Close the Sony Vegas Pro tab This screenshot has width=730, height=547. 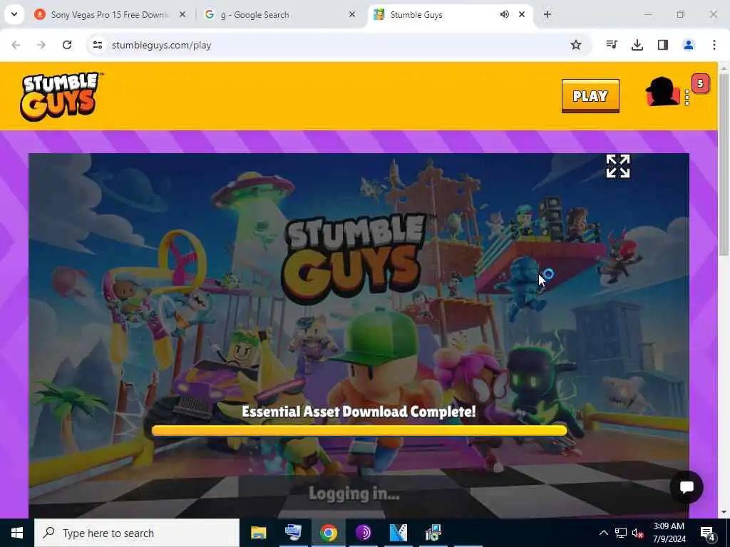pos(182,14)
